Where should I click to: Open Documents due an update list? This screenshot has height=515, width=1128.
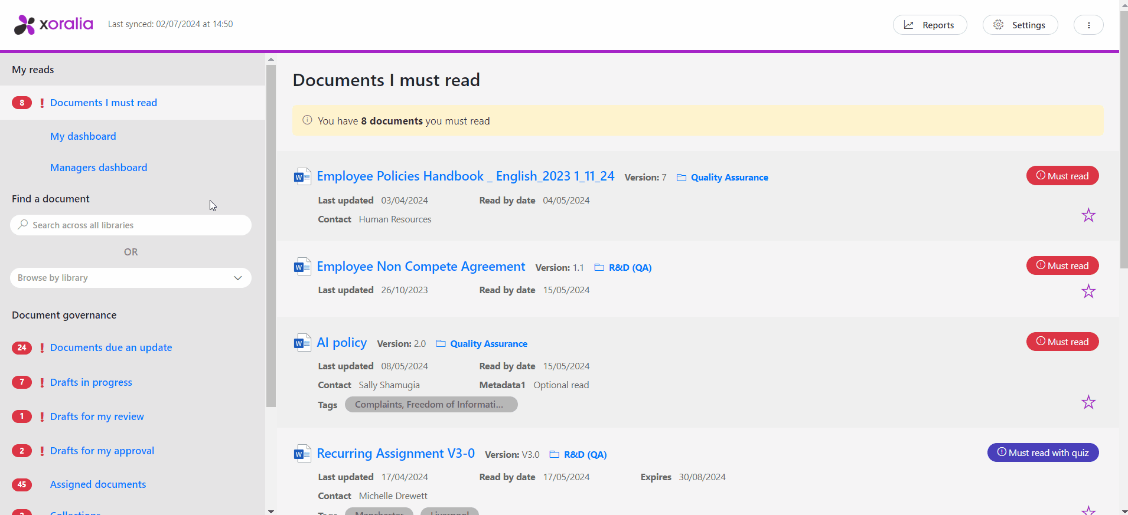click(111, 347)
